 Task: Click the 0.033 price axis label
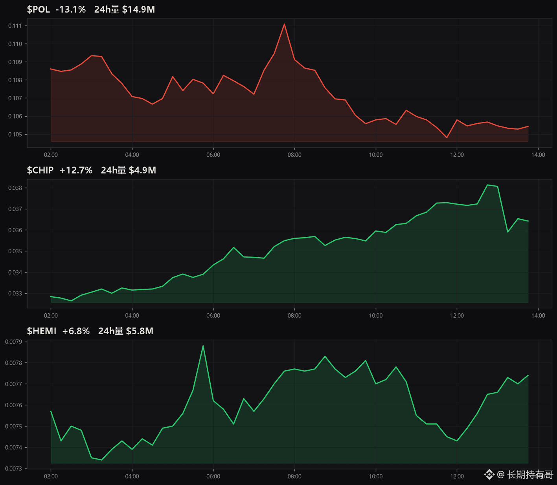[15, 293]
